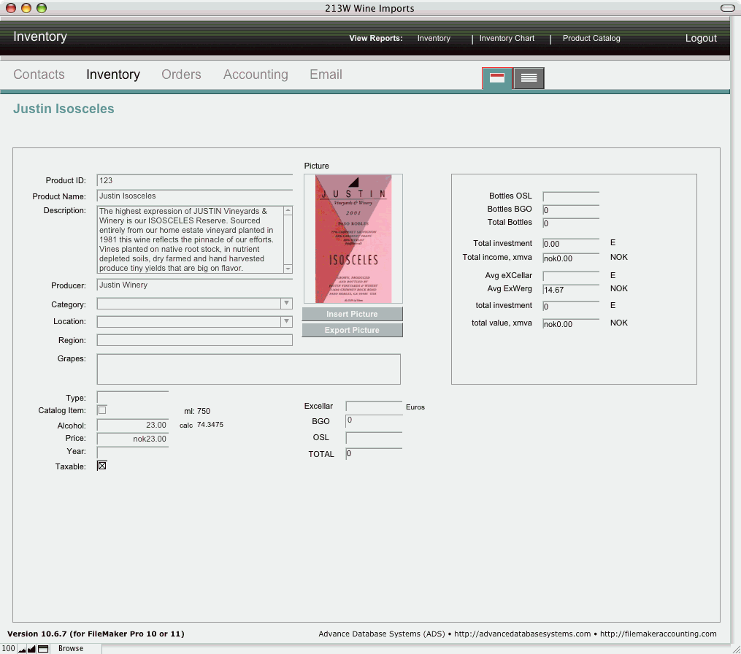Uncheck the Taxable checkbox
Screen dimensions: 741x654
click(x=101, y=466)
